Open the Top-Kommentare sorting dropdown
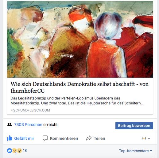 click(x=135, y=151)
